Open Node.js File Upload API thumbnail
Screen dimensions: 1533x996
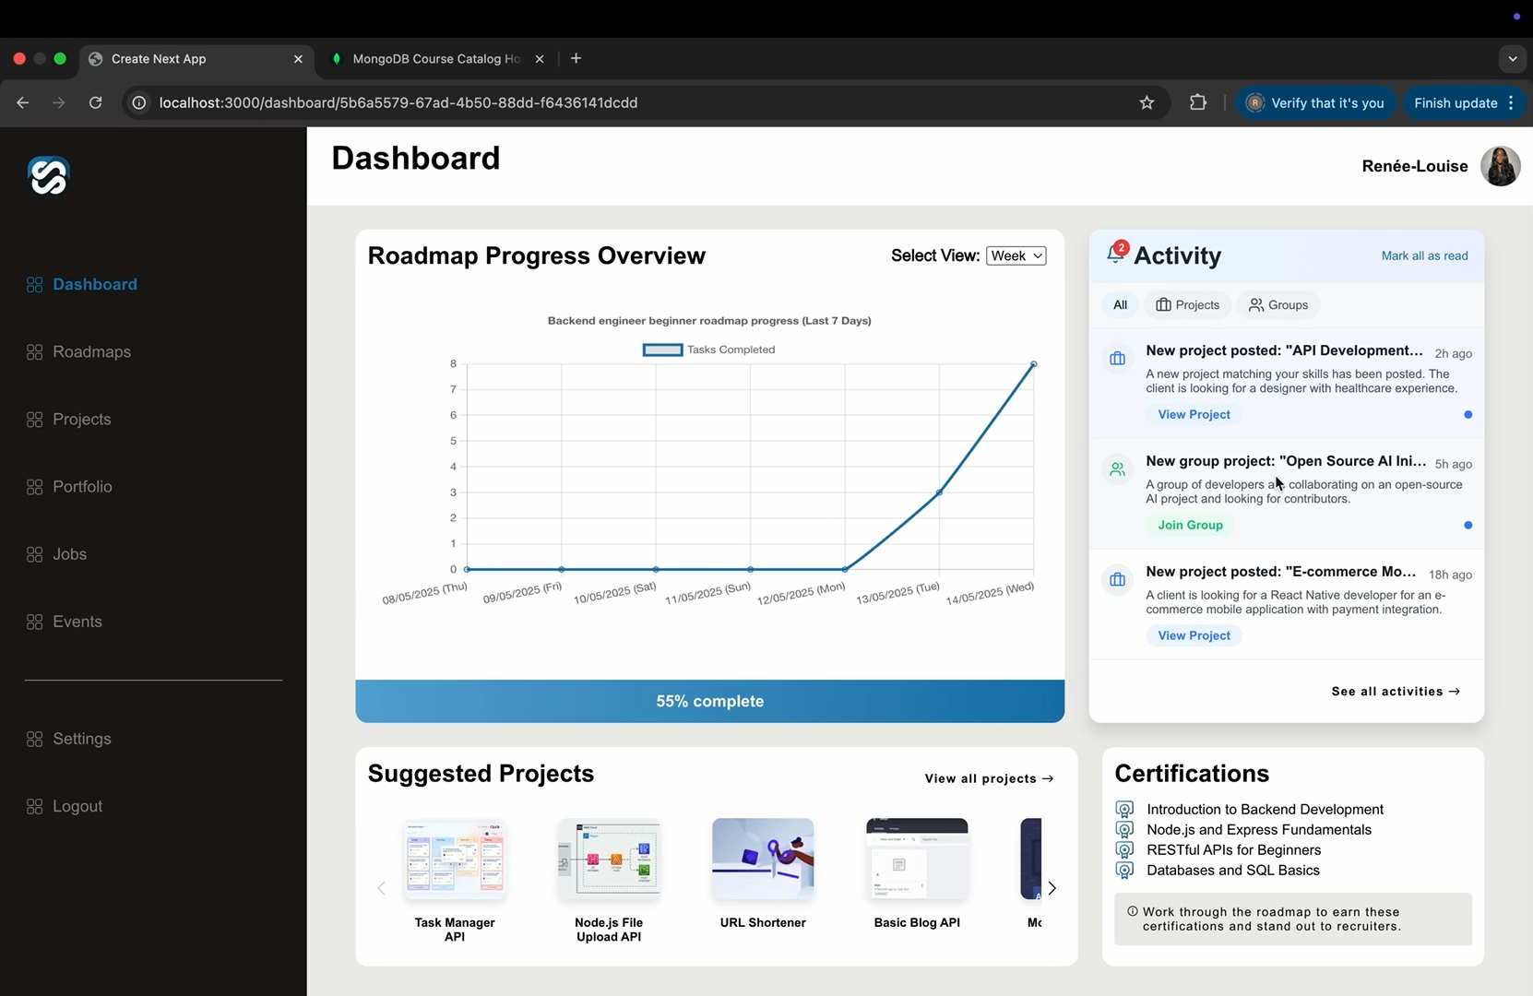tap(609, 859)
